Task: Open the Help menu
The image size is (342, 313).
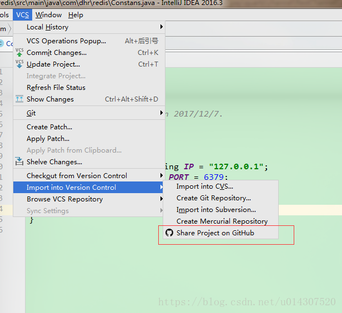Action: coord(76,15)
